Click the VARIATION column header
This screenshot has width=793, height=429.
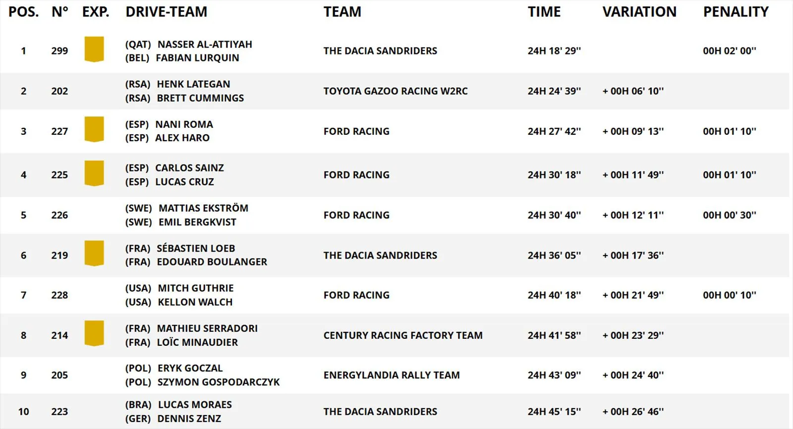(x=639, y=12)
